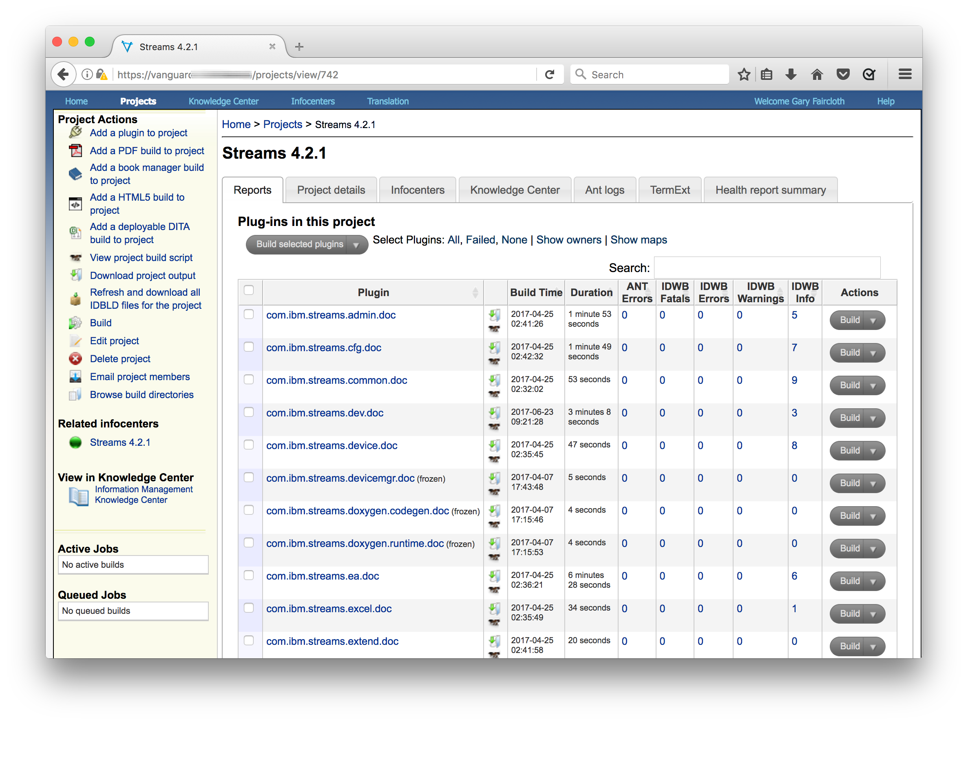Check the com.ibm.streams.cfg.doc checkbox
Image resolution: width=968 pixels, height=757 pixels.
tap(249, 347)
